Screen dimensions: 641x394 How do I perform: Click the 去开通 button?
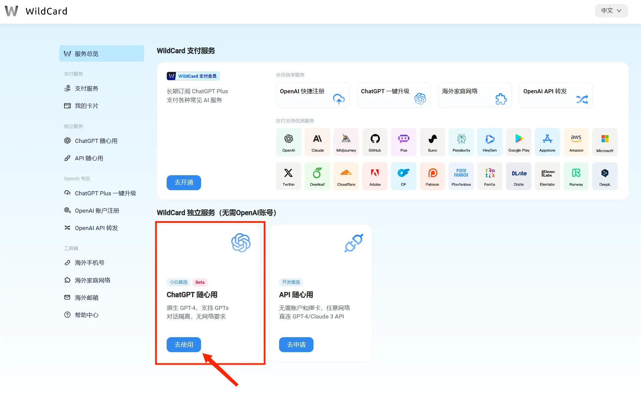(x=184, y=182)
